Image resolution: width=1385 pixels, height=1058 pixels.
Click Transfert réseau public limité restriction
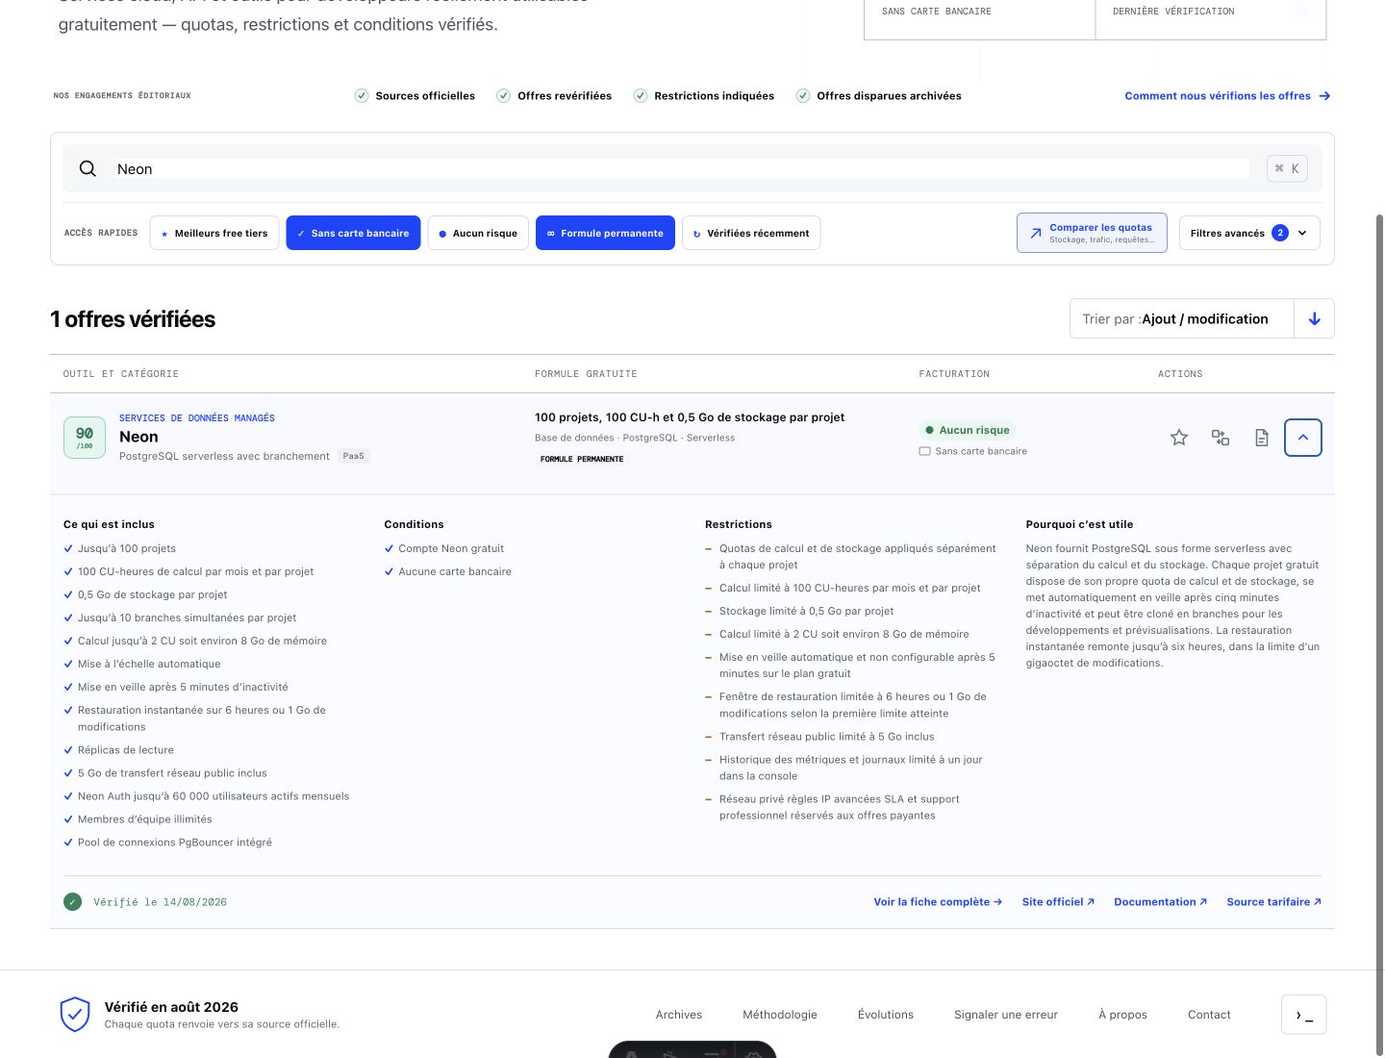pos(827,737)
